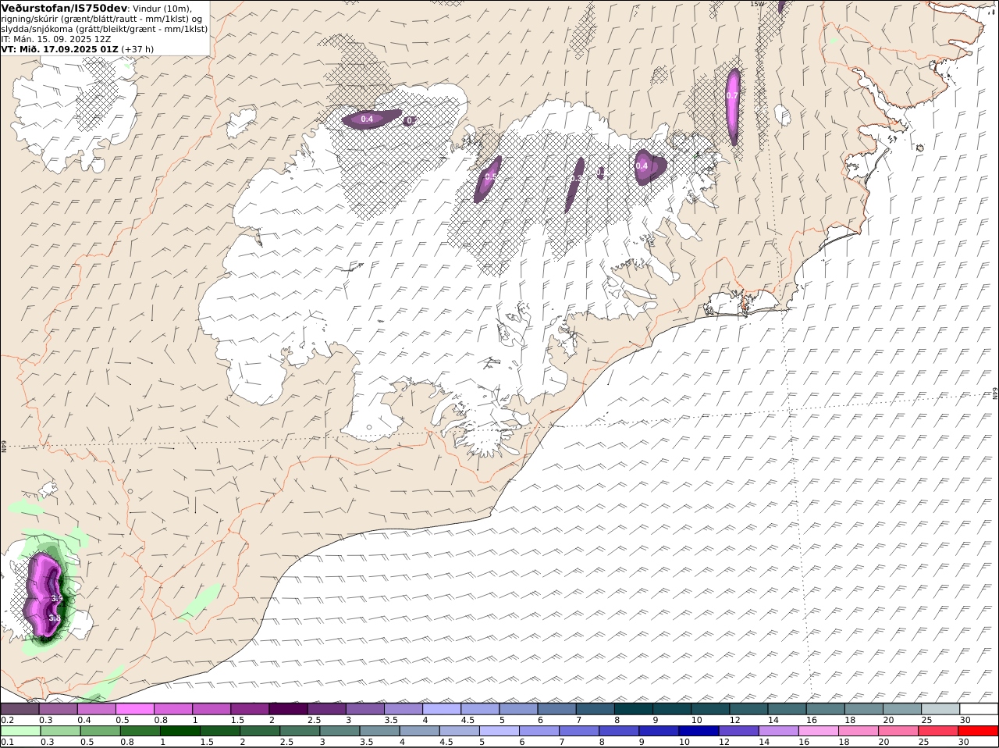Select snow scale swatch above 6 label
The width and height of the screenshot is (999, 748).
coord(556,709)
